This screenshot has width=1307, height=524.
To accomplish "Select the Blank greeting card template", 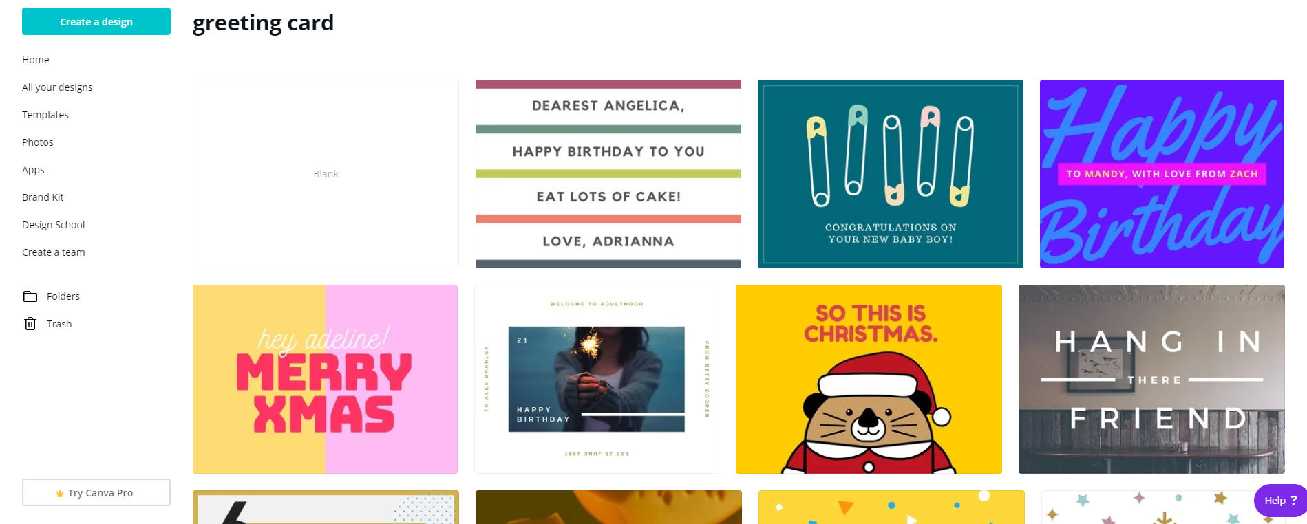I will point(326,174).
